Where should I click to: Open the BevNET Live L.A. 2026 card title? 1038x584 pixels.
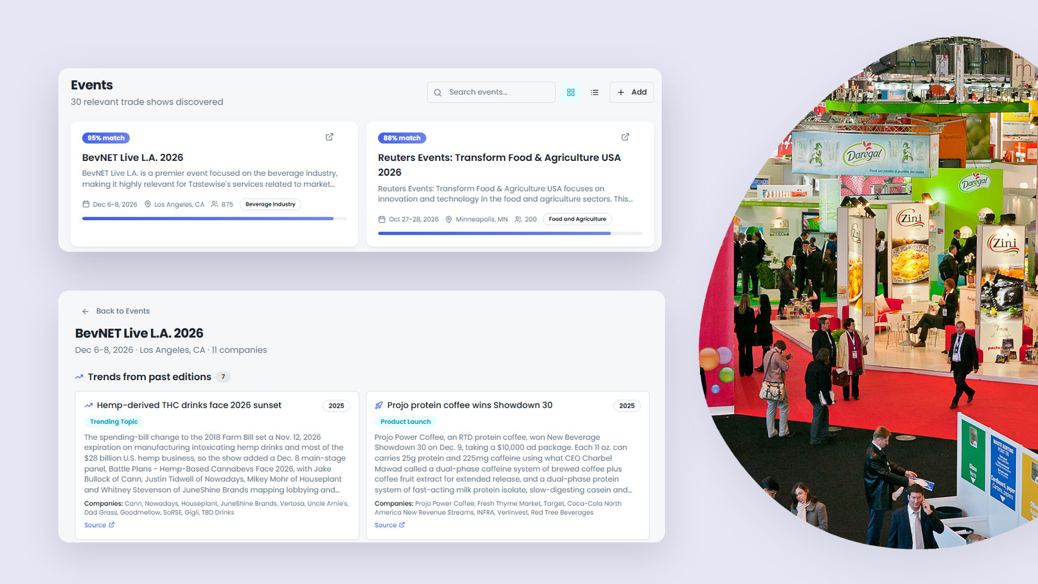click(x=132, y=158)
